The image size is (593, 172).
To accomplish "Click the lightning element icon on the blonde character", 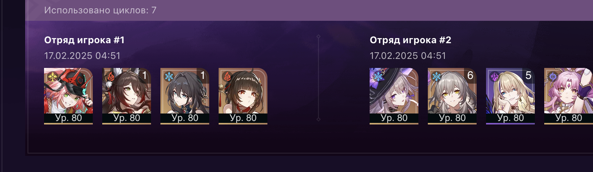I will point(494,76).
